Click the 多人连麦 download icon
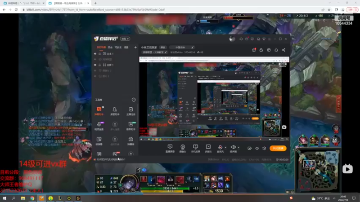The image size is (360, 202). 115,124
